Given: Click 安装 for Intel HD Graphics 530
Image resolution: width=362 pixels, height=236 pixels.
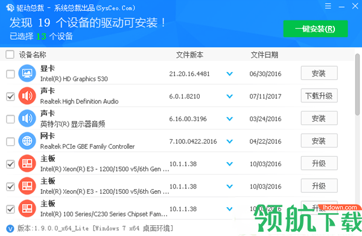Looking at the screenshot, I should [x=319, y=73].
